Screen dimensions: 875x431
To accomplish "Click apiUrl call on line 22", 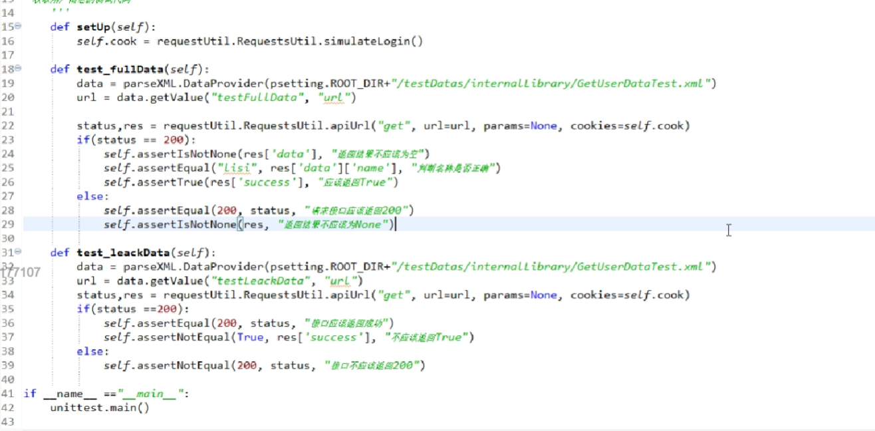I will click(351, 126).
